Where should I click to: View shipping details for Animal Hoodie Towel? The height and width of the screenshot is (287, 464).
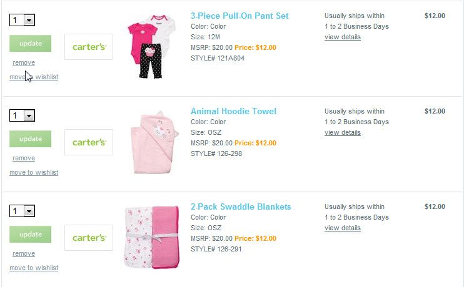[x=343, y=132]
